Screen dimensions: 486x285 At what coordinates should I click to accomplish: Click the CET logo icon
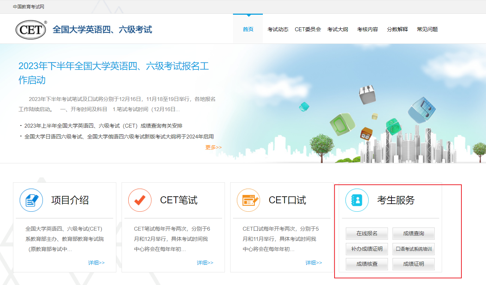31,29
